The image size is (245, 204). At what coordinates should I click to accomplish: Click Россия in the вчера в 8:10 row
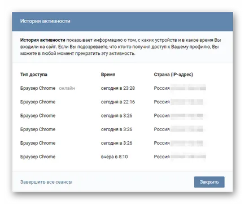pos(161,157)
